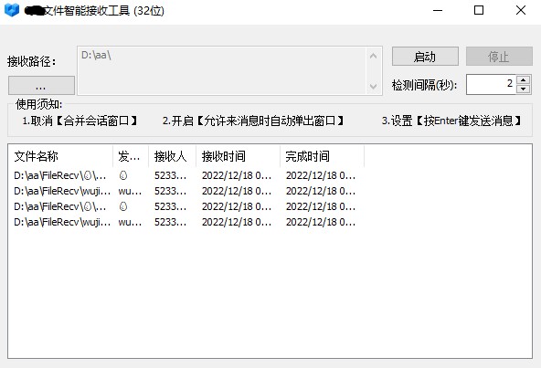Click the disabled 停止 stop button
The height and width of the screenshot is (368, 541).
coord(499,57)
